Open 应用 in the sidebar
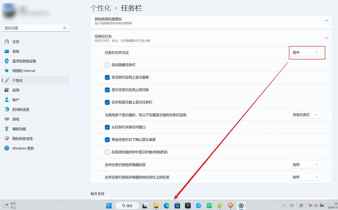338x210 pixels. click(x=35, y=90)
